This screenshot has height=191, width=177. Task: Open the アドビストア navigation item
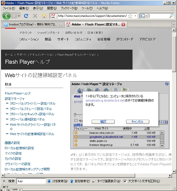[x=147, y=39]
